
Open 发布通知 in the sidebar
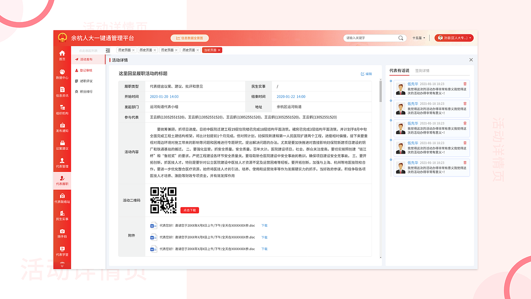[x=62, y=127]
